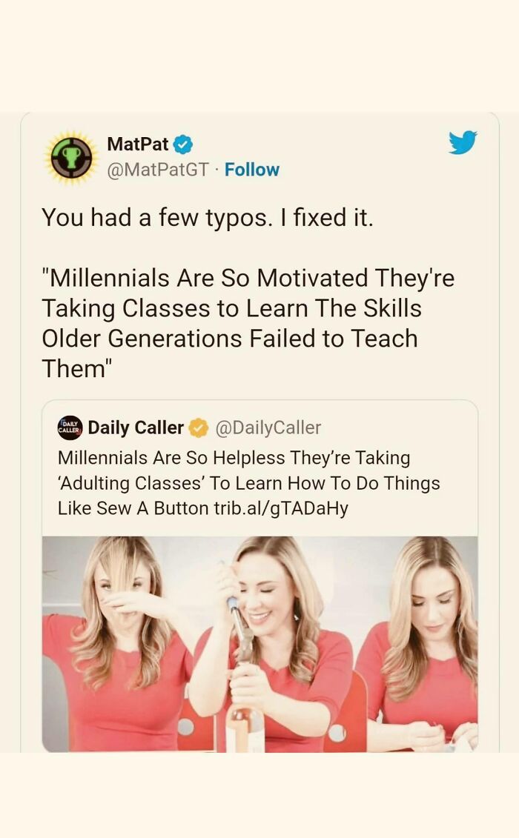The width and height of the screenshot is (519, 838).
Task: Click the 'You had a few typos' text
Action: [207, 218]
